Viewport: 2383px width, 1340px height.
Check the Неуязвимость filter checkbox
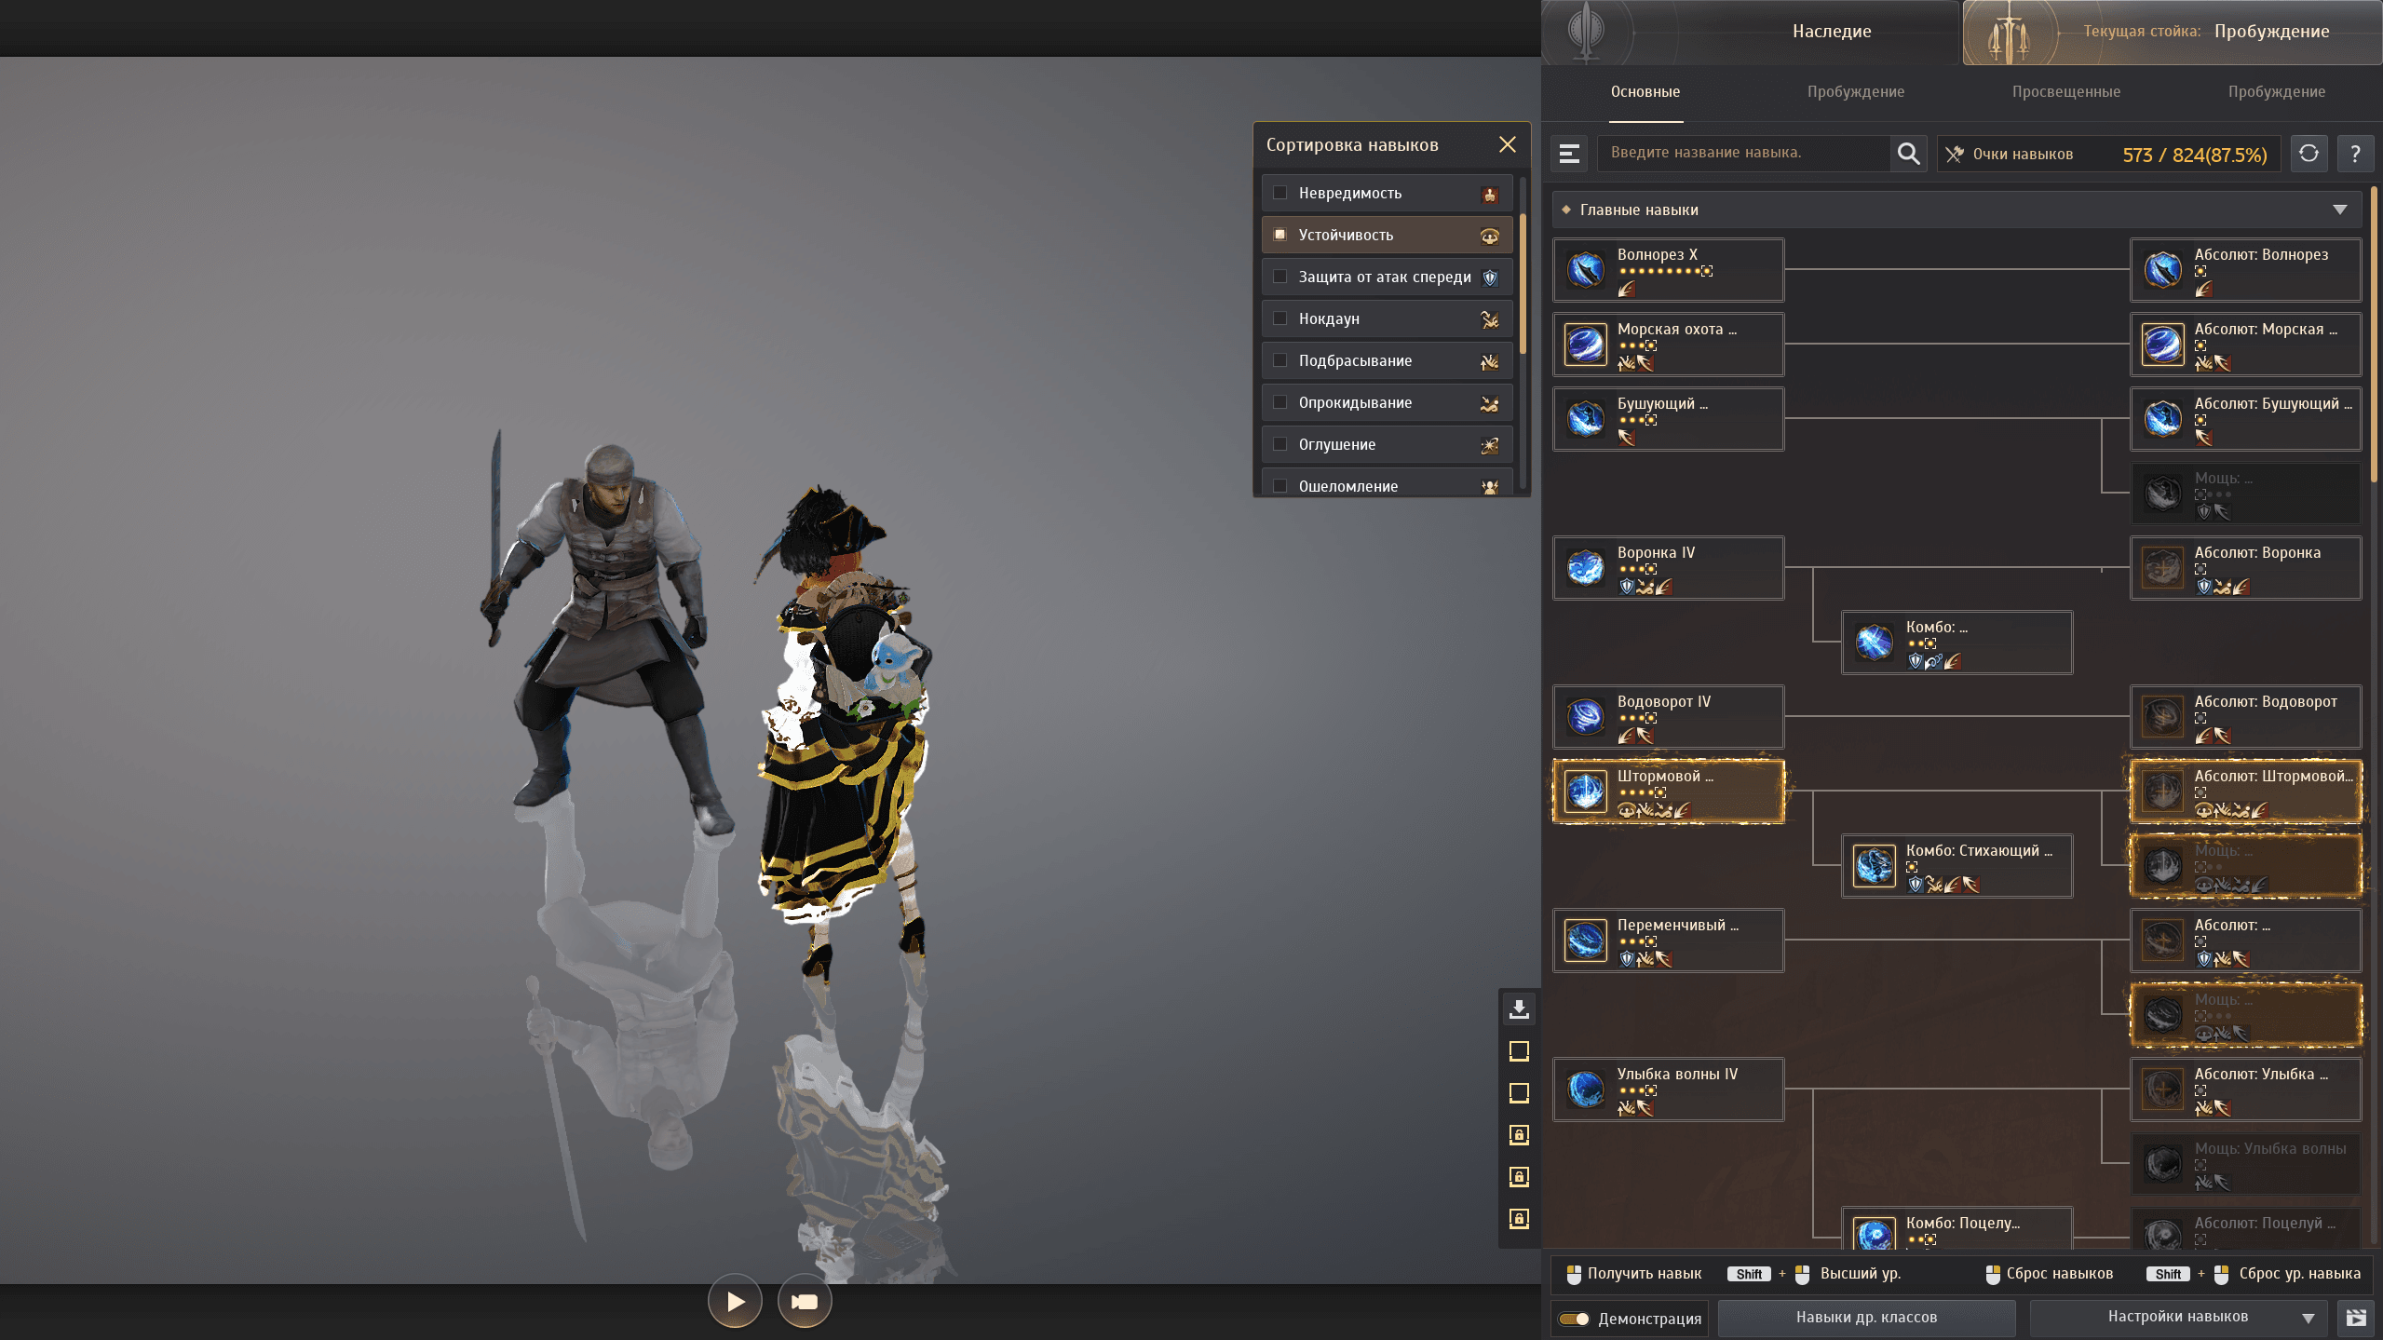(x=1280, y=193)
